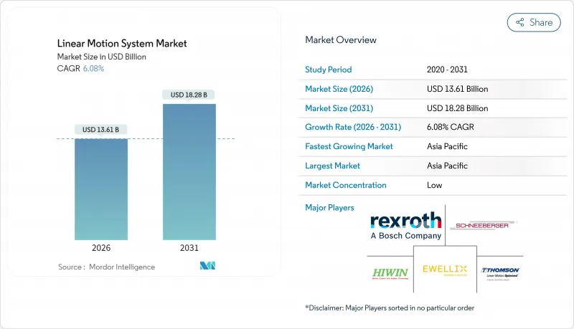Click the Market Overview heading

(x=341, y=40)
